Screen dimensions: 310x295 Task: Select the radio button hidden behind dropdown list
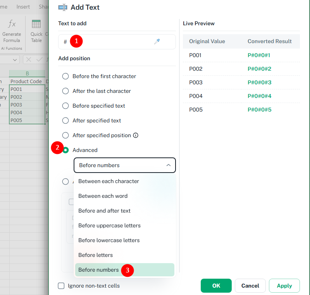click(x=65, y=182)
